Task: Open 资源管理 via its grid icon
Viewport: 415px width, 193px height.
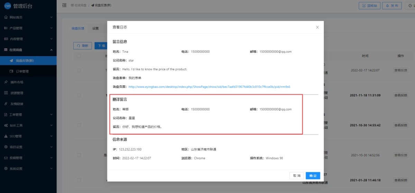Action: point(6,93)
